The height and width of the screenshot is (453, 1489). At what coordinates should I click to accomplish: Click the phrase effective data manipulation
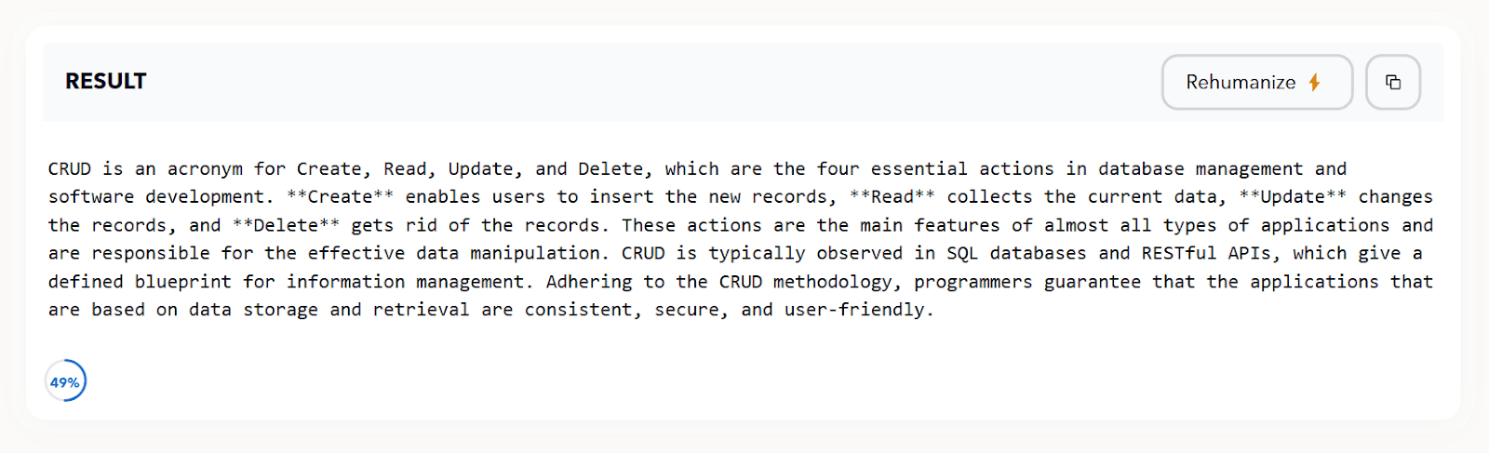click(454, 253)
